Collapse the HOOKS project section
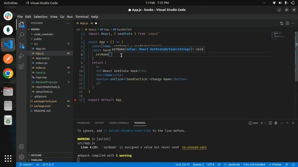This screenshot has height=167, width=298. 35,29
